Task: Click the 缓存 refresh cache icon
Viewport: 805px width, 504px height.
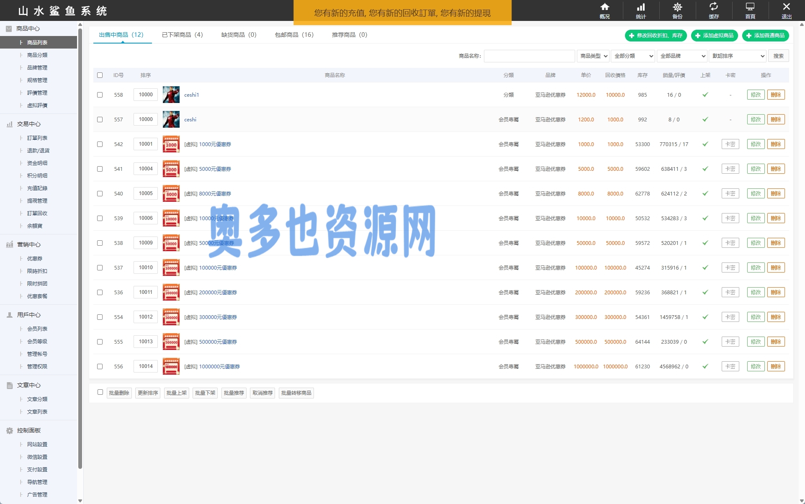Action: [x=714, y=8]
